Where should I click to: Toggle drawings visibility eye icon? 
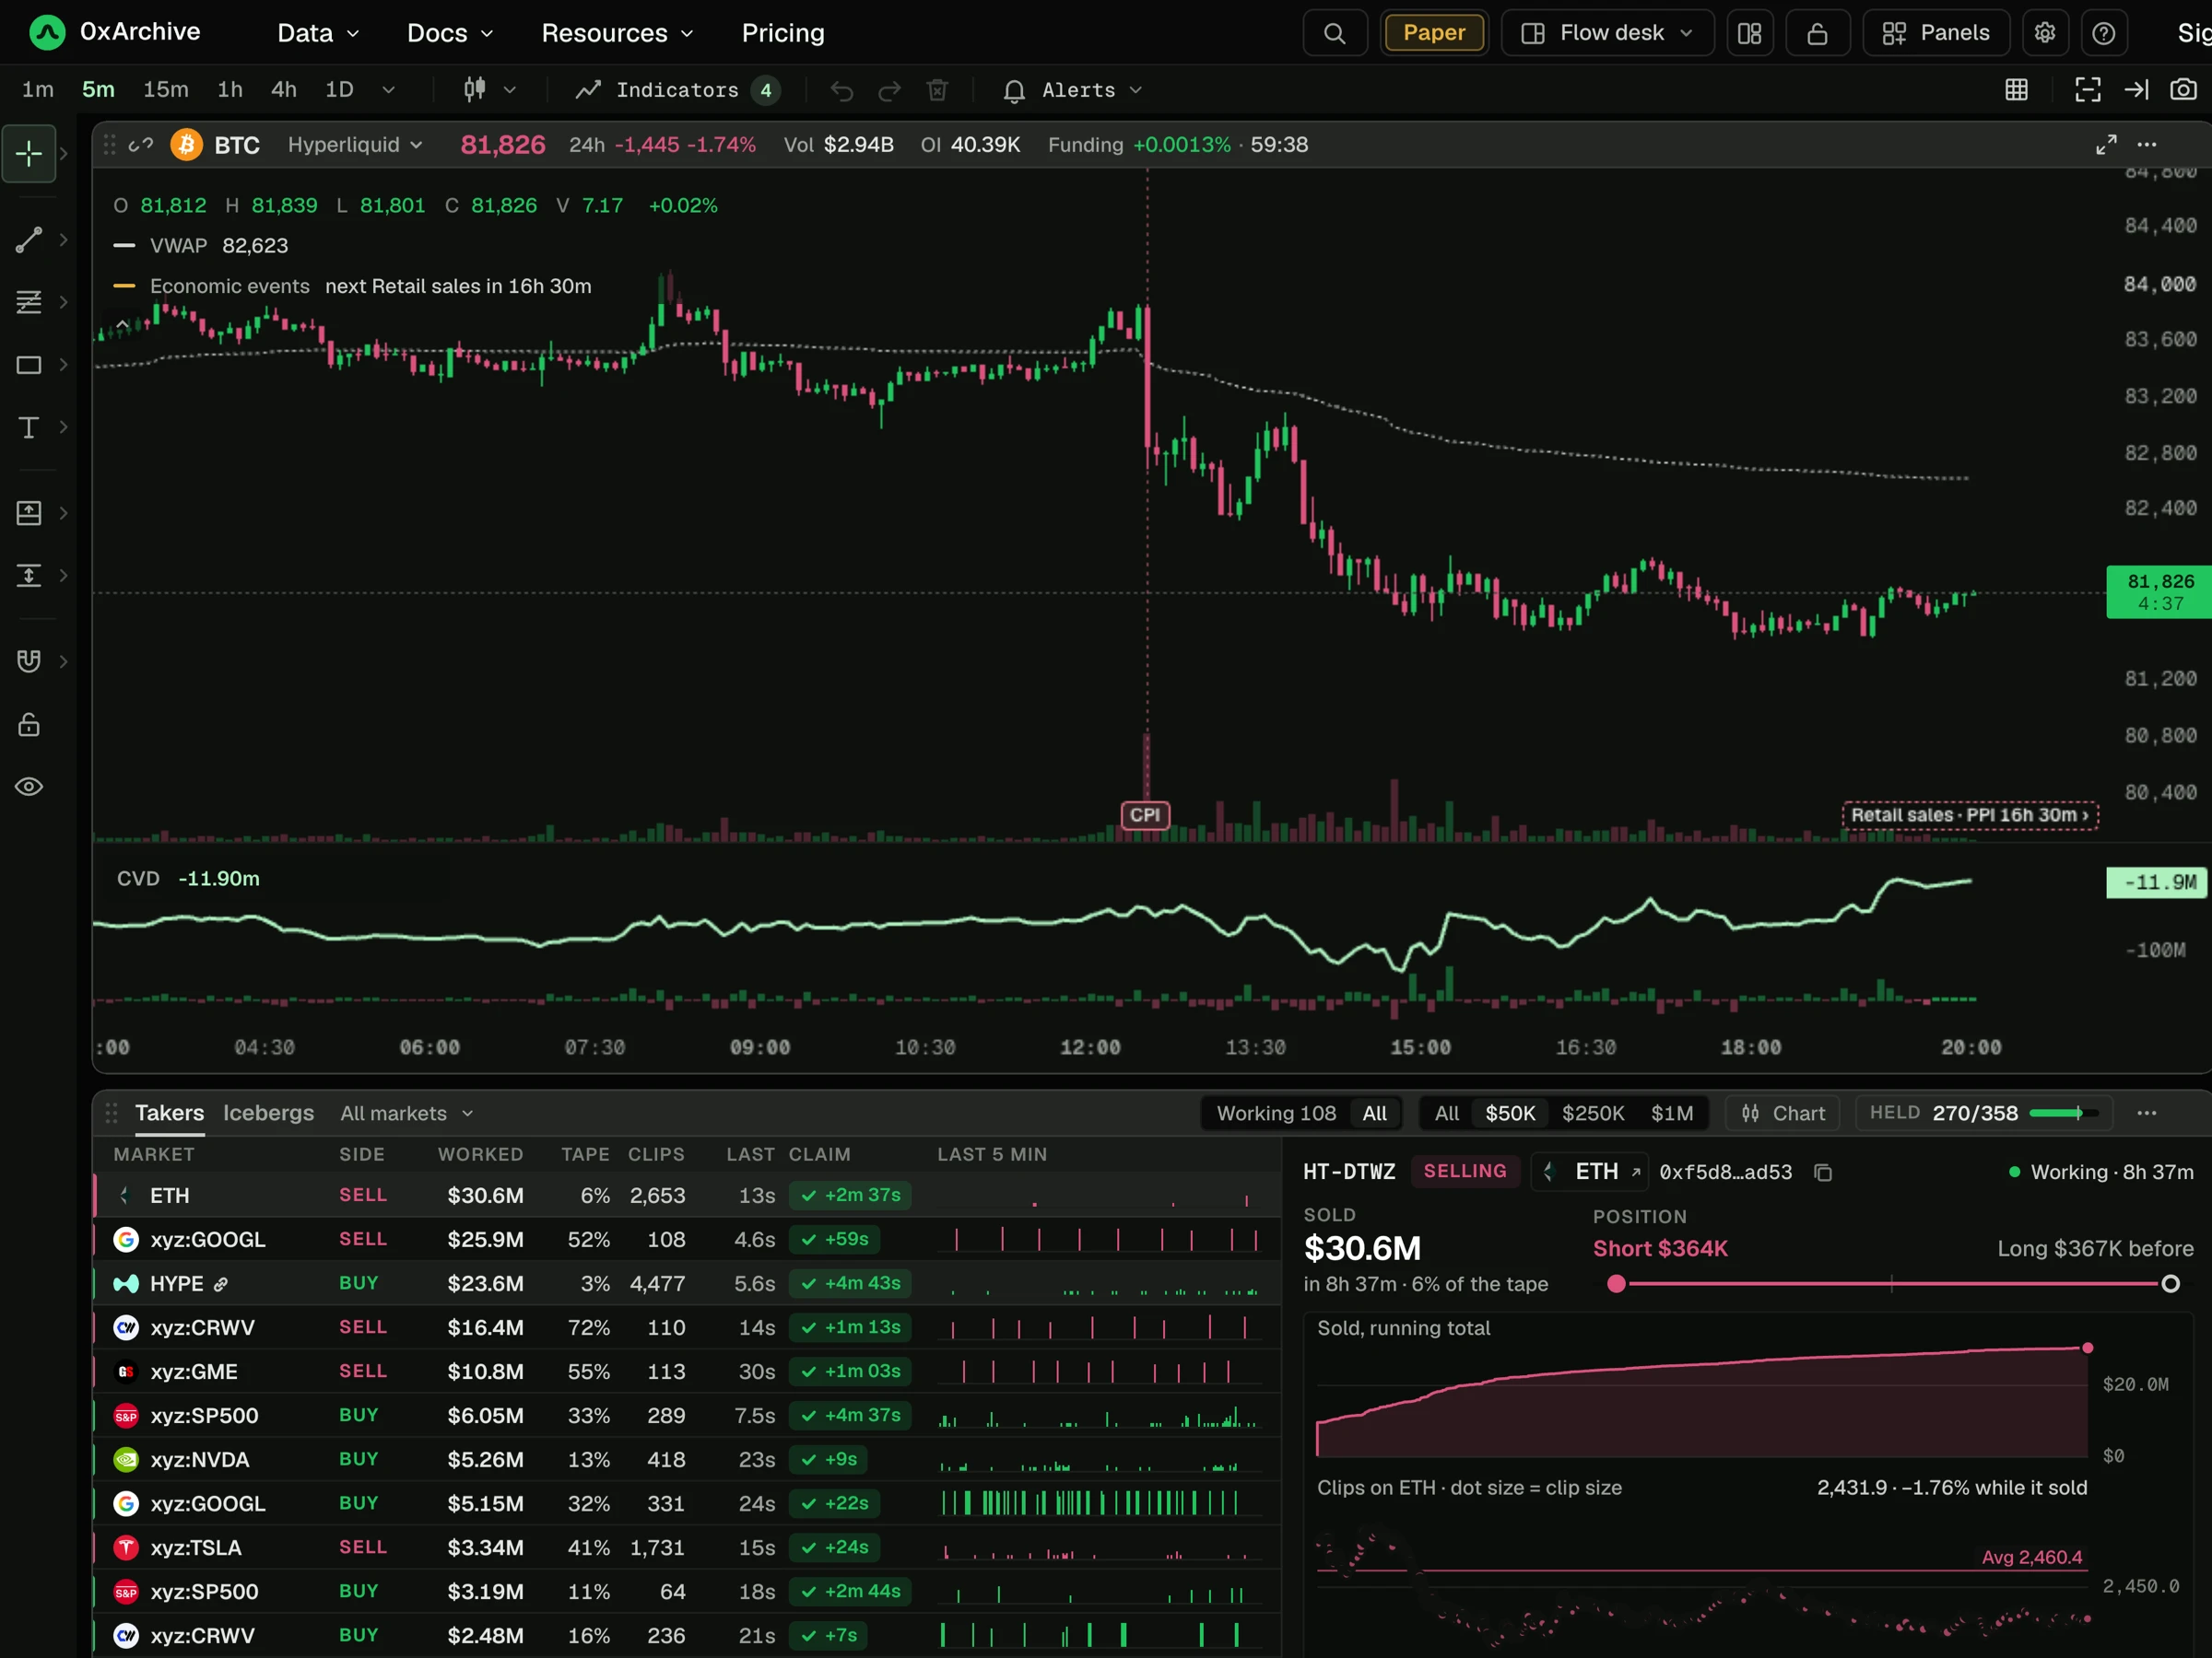pos(29,787)
